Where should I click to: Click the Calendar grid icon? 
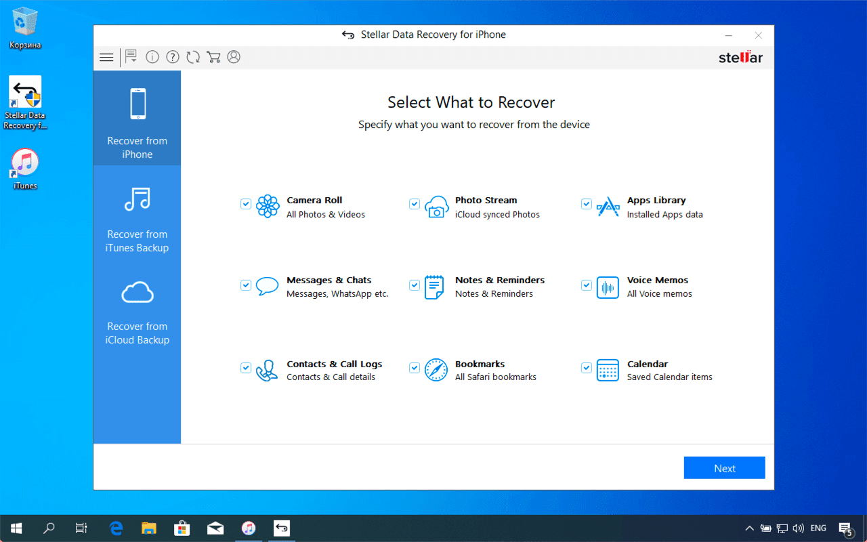(608, 370)
